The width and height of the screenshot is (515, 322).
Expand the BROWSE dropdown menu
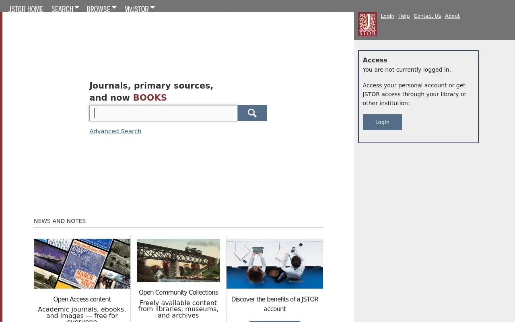click(x=101, y=8)
